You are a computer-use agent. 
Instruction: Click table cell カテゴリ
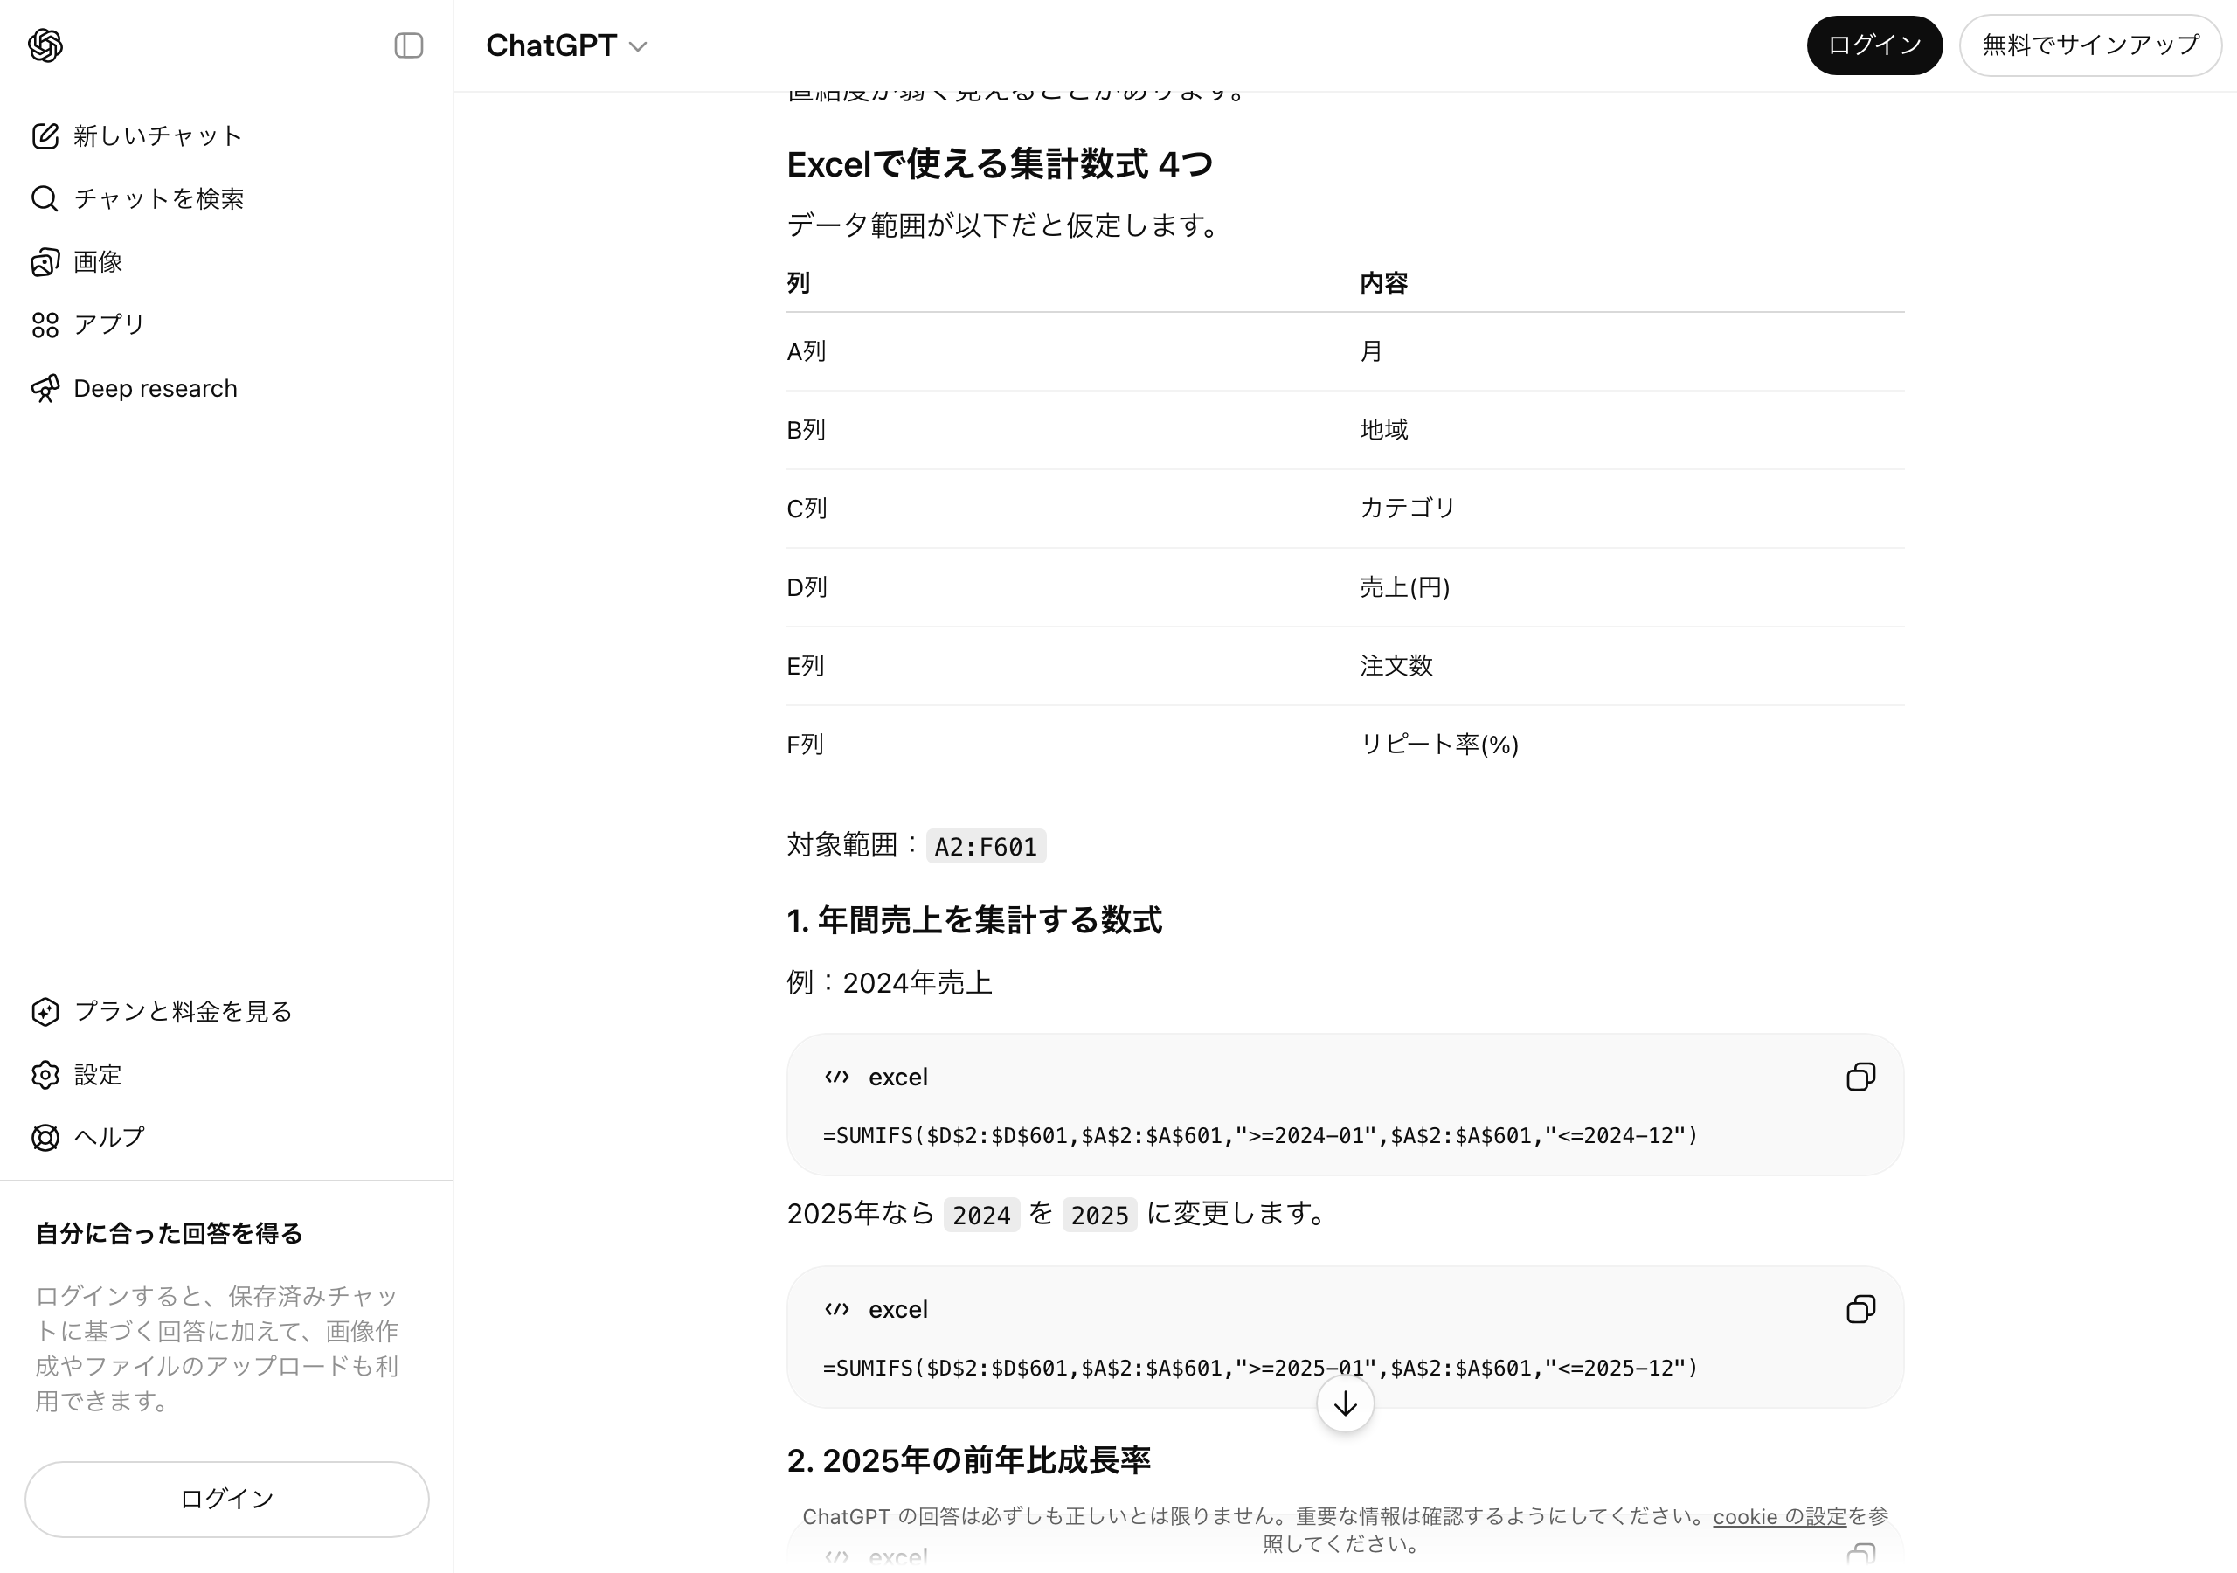(x=1407, y=508)
